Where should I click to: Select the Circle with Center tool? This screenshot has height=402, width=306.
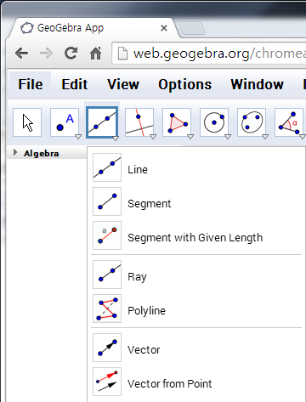pyautogui.click(x=214, y=122)
